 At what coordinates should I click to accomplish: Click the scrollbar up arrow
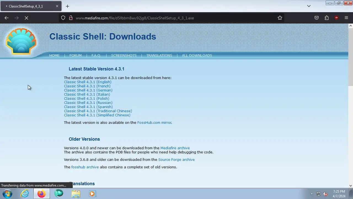point(351,26)
